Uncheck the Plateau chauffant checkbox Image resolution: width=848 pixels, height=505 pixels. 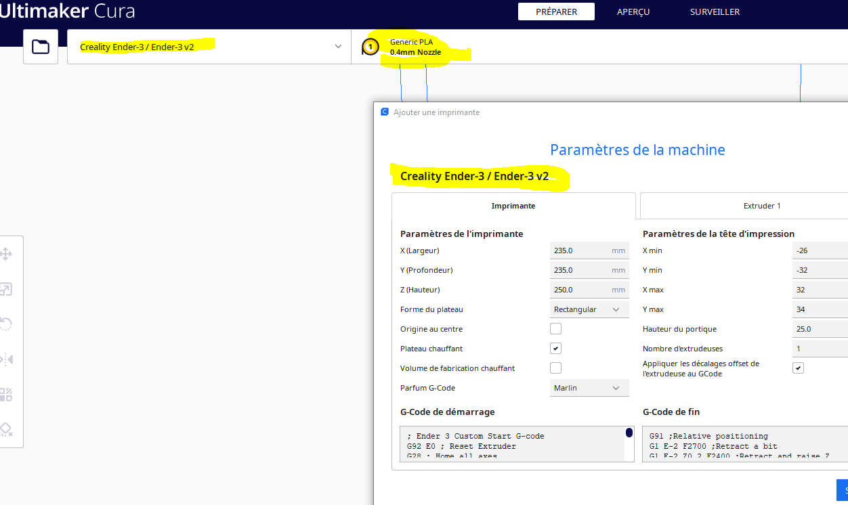click(x=555, y=349)
